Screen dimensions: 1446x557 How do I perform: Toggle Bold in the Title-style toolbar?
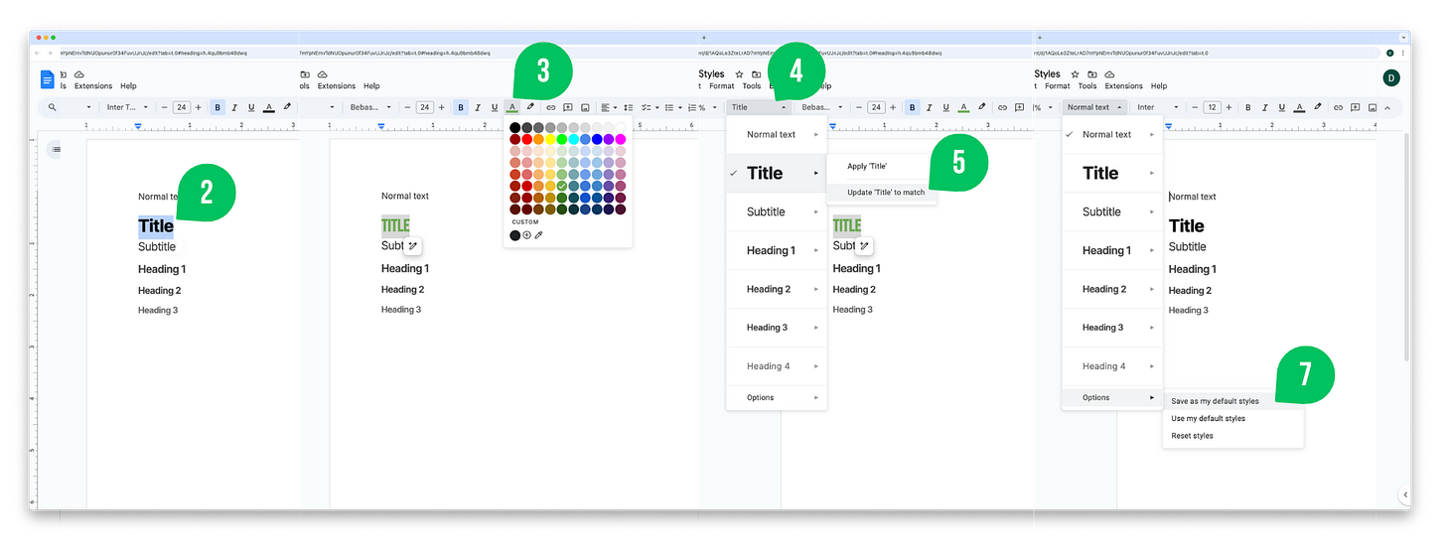pos(912,107)
